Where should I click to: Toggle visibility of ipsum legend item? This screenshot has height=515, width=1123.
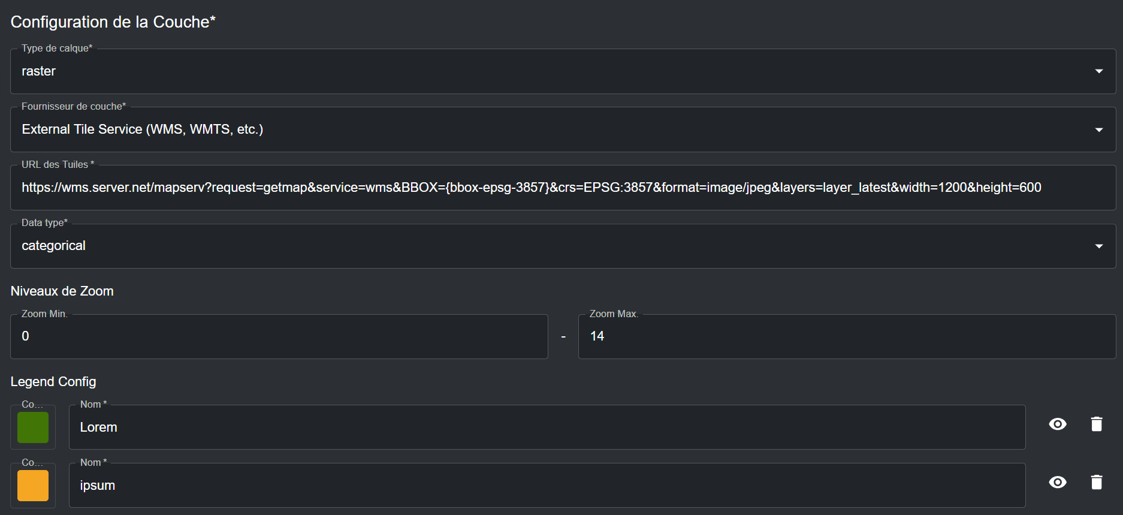[1058, 483]
